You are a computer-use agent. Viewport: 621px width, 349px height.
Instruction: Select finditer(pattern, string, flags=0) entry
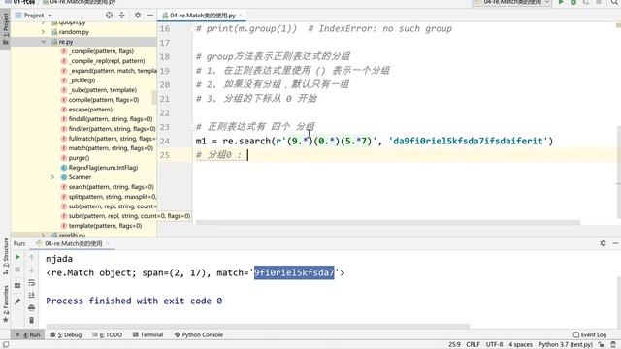[x=109, y=129]
